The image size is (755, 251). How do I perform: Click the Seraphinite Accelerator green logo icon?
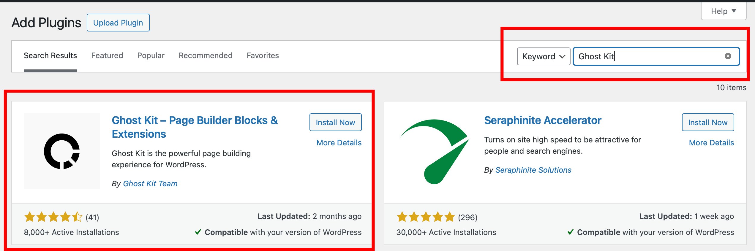click(x=434, y=151)
